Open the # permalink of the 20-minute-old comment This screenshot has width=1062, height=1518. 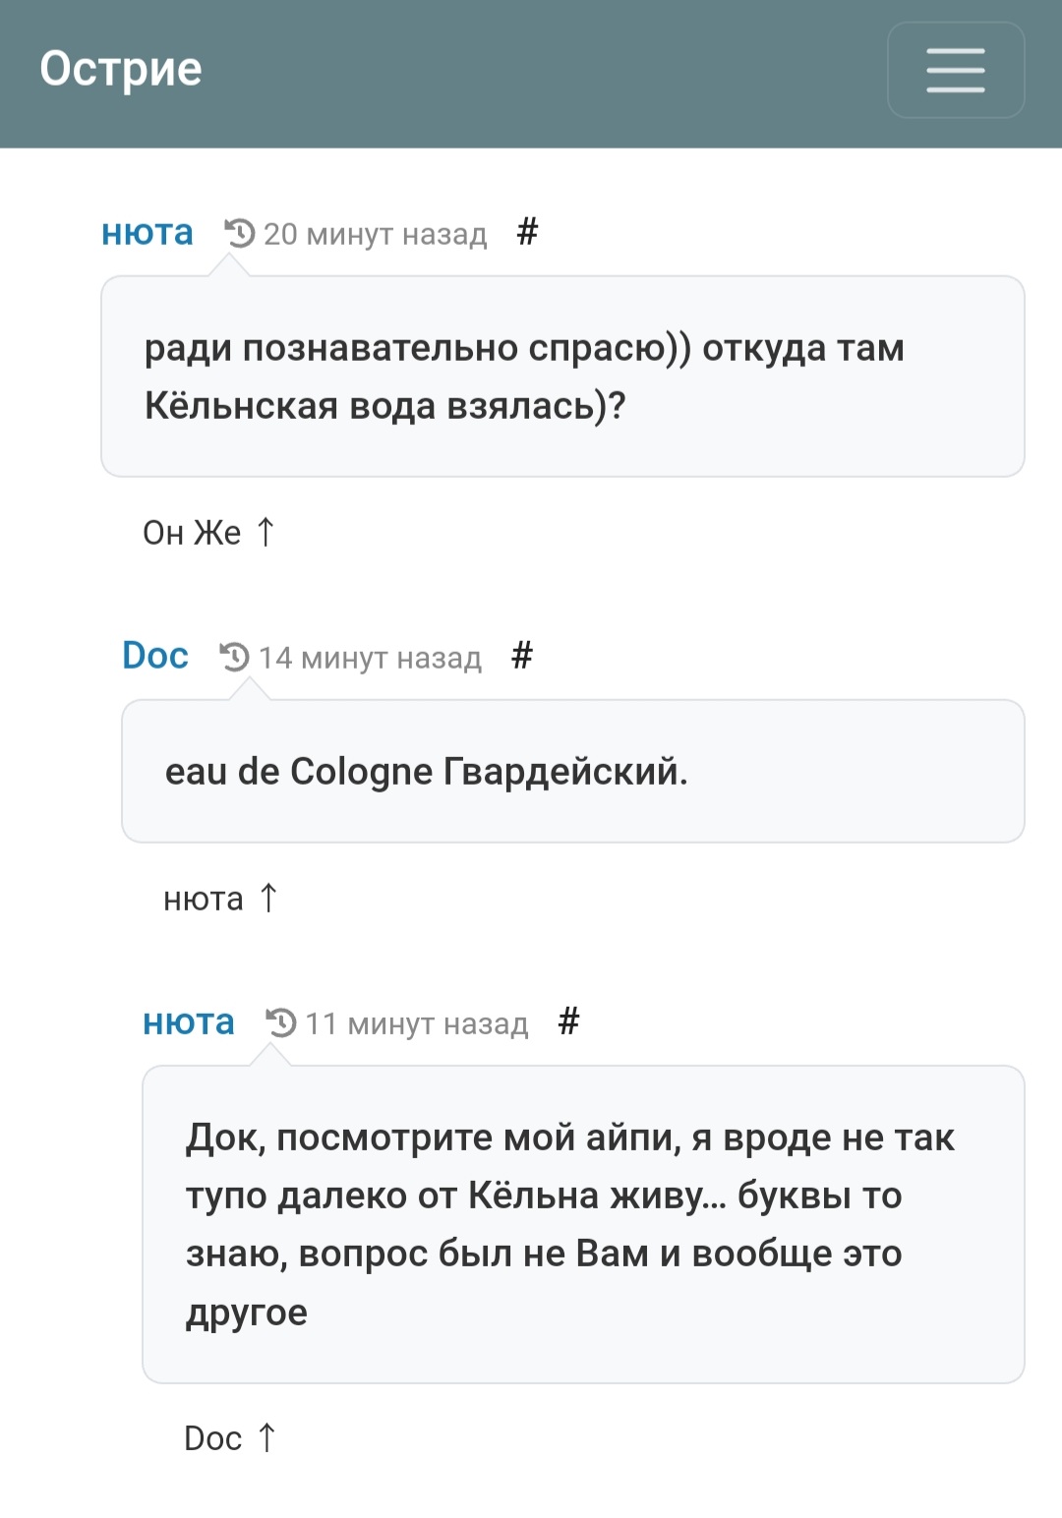527,232
